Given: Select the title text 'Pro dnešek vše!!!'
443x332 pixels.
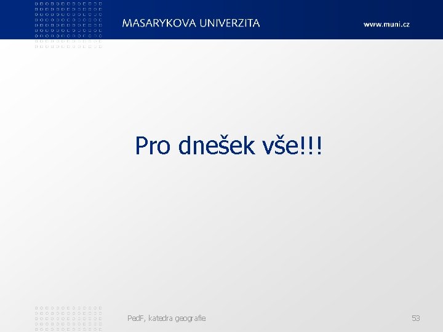Looking at the screenshot, I should tap(228, 145).
